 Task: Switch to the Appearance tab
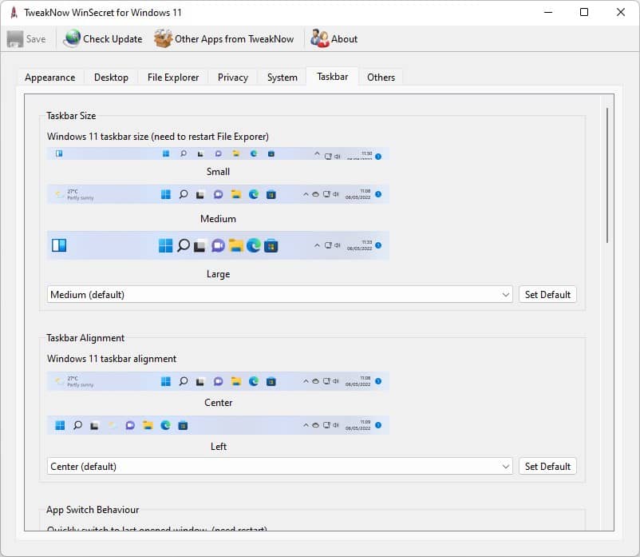[49, 78]
